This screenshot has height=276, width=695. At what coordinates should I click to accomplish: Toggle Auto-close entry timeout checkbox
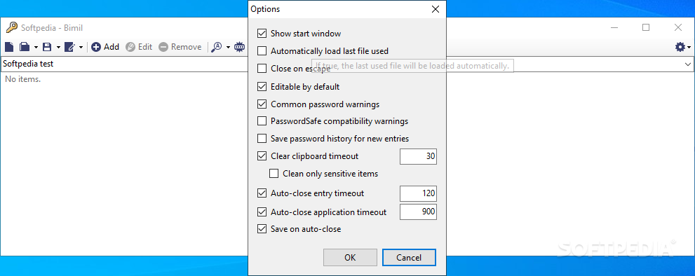click(x=262, y=193)
